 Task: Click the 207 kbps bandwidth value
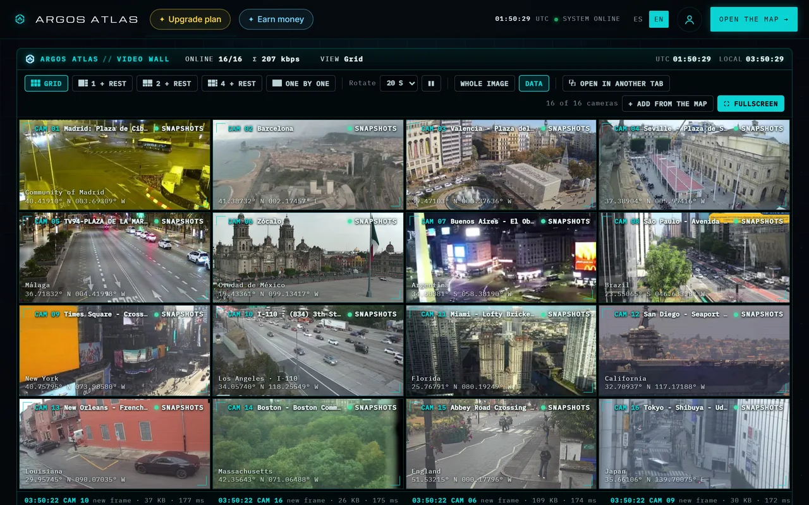pyautogui.click(x=281, y=59)
